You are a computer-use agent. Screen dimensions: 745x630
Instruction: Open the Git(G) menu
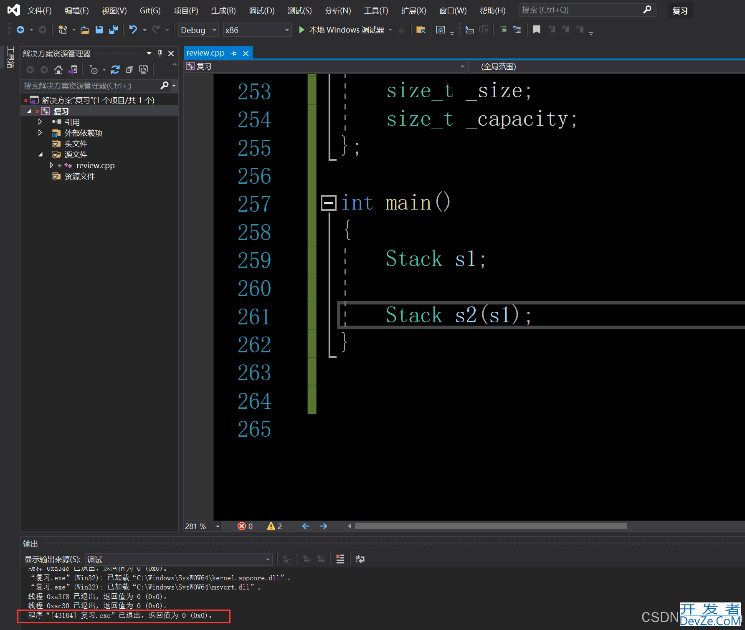click(150, 10)
